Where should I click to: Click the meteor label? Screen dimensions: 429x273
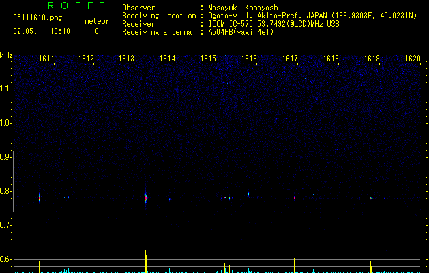[x=97, y=21]
